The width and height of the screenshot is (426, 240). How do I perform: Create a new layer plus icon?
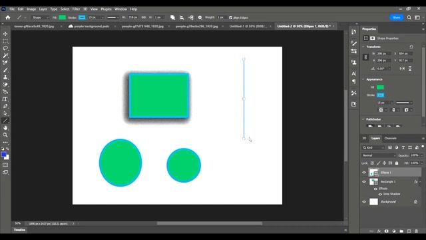(x=409, y=231)
